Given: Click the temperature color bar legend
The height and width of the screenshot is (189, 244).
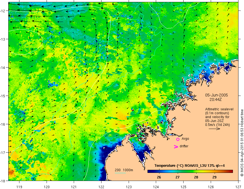Looking at the screenshot, I should click(x=190, y=171).
